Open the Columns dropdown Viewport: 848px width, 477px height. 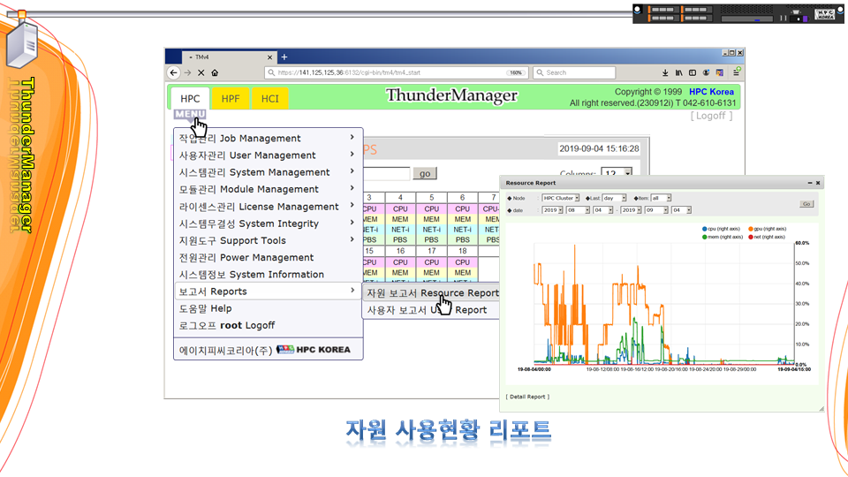click(x=617, y=174)
